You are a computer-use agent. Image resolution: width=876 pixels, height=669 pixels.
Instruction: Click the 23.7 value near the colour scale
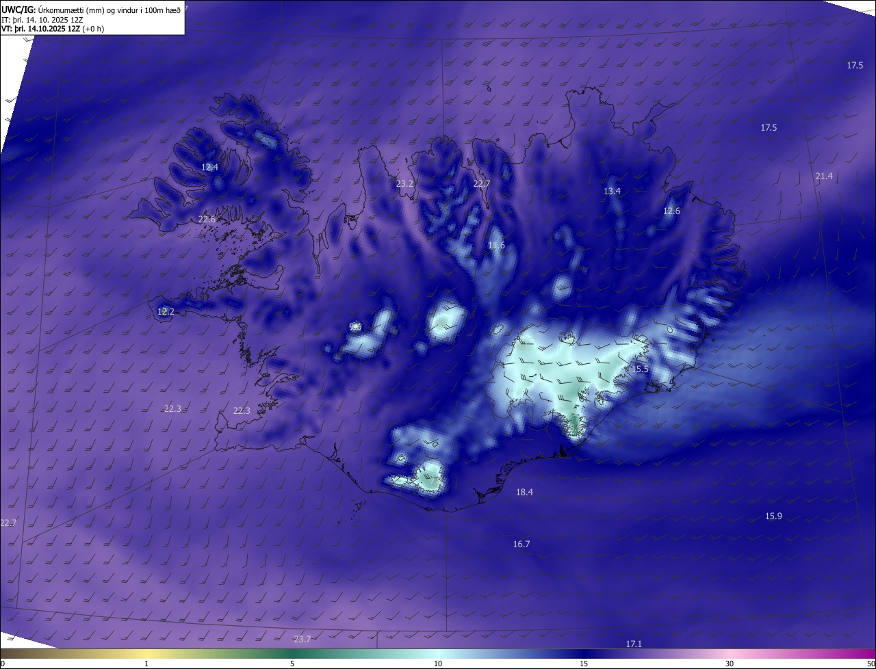(x=302, y=640)
